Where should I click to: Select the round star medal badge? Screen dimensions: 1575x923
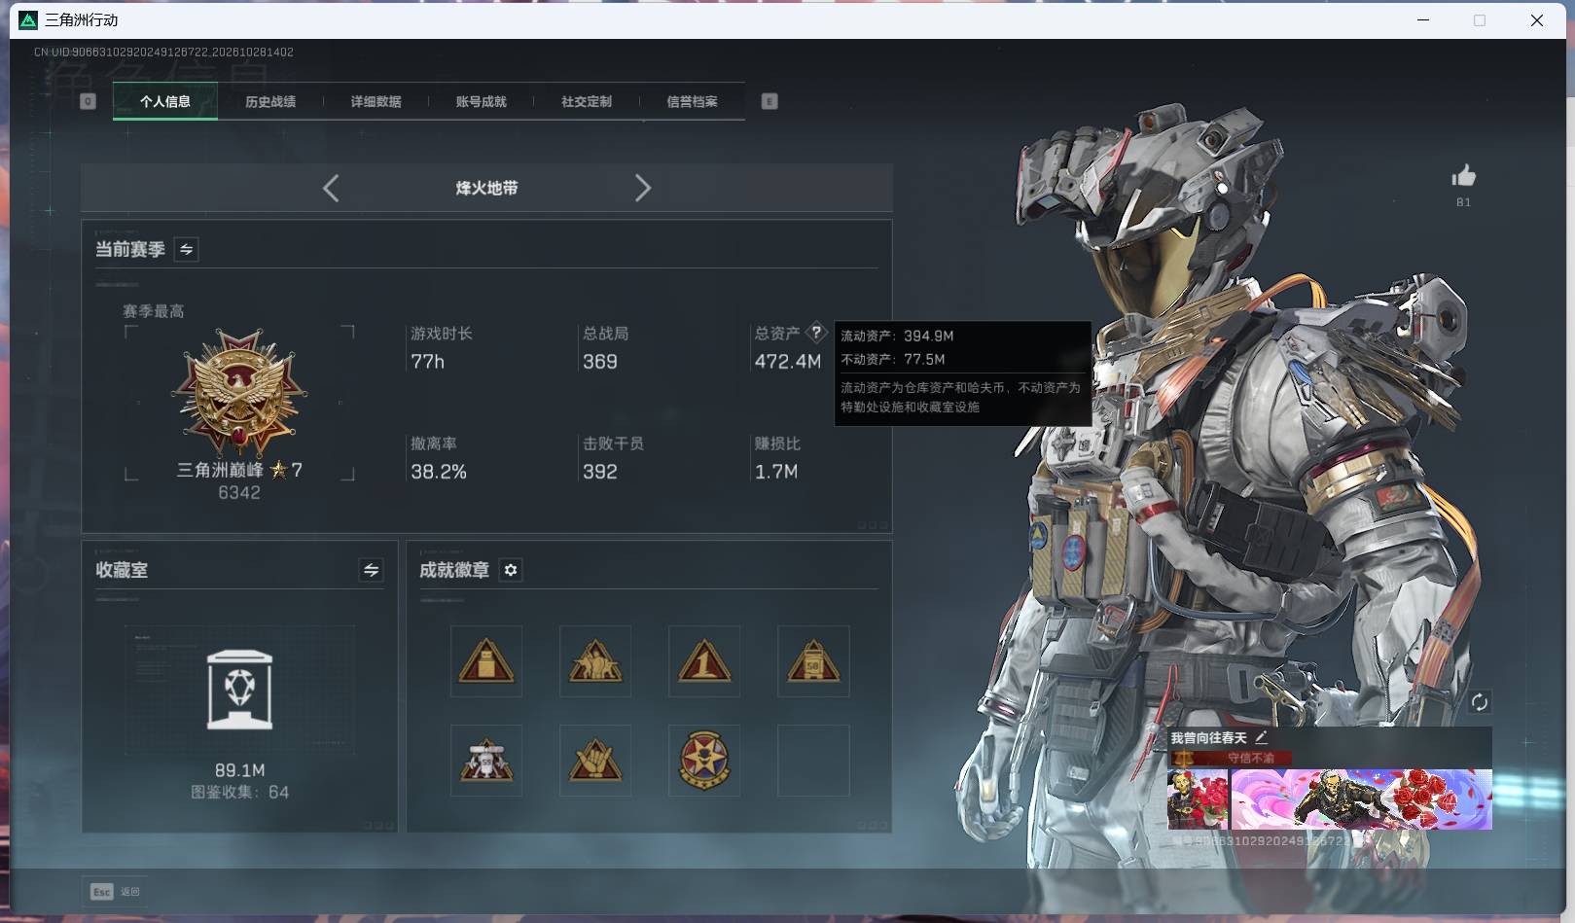[704, 760]
